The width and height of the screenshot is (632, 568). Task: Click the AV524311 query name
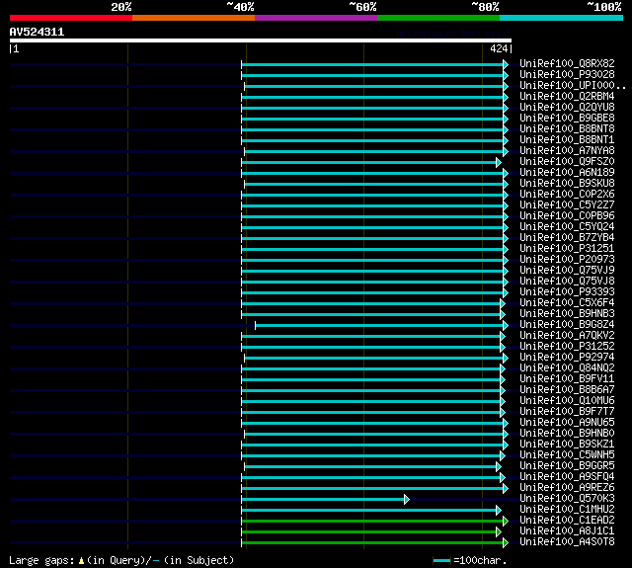[x=37, y=32]
